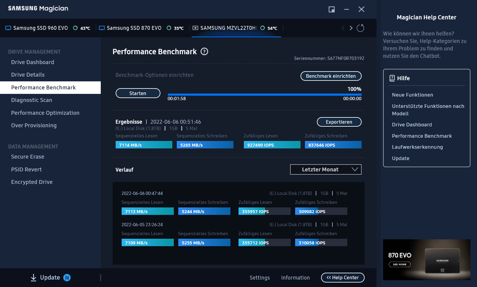Screen dimensions: 477x287
Task: Close the Samsung Magician window
Action: [x=361, y=10]
